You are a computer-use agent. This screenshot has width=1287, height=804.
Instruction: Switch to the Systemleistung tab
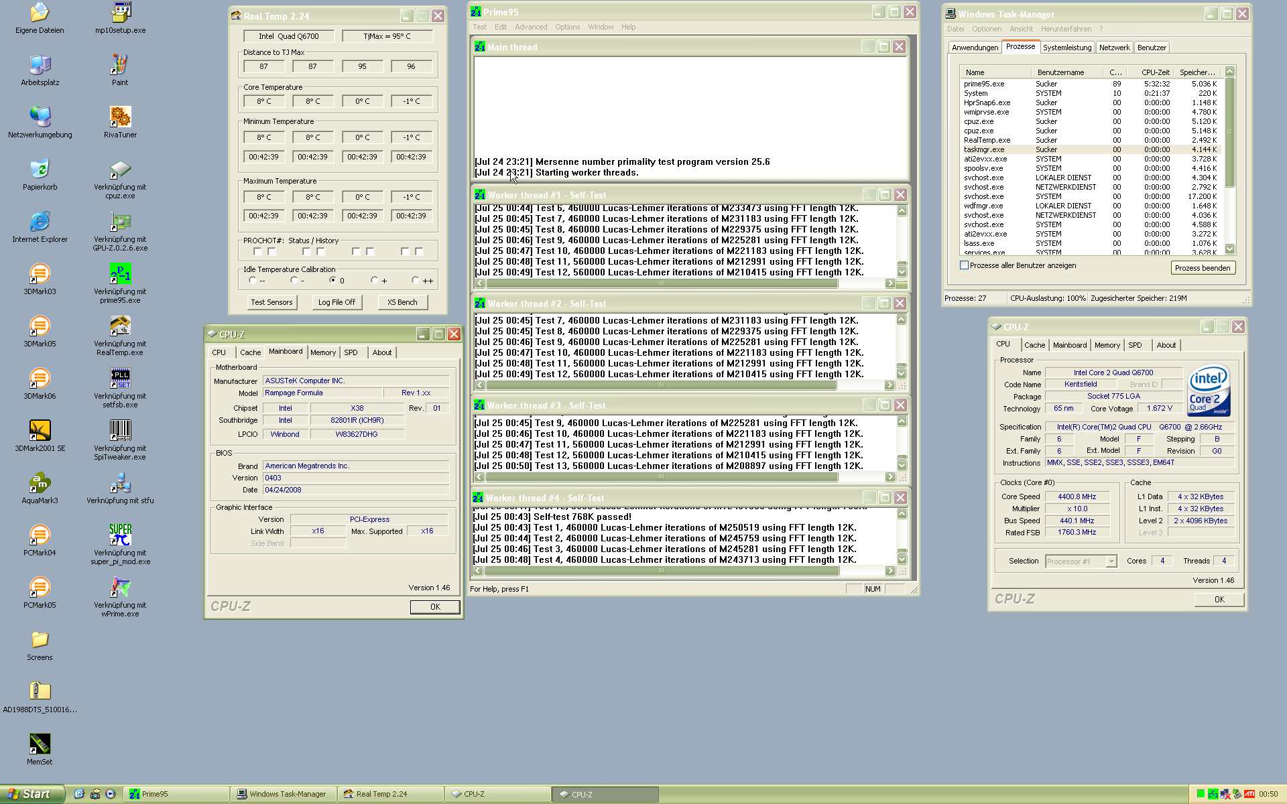(1066, 48)
